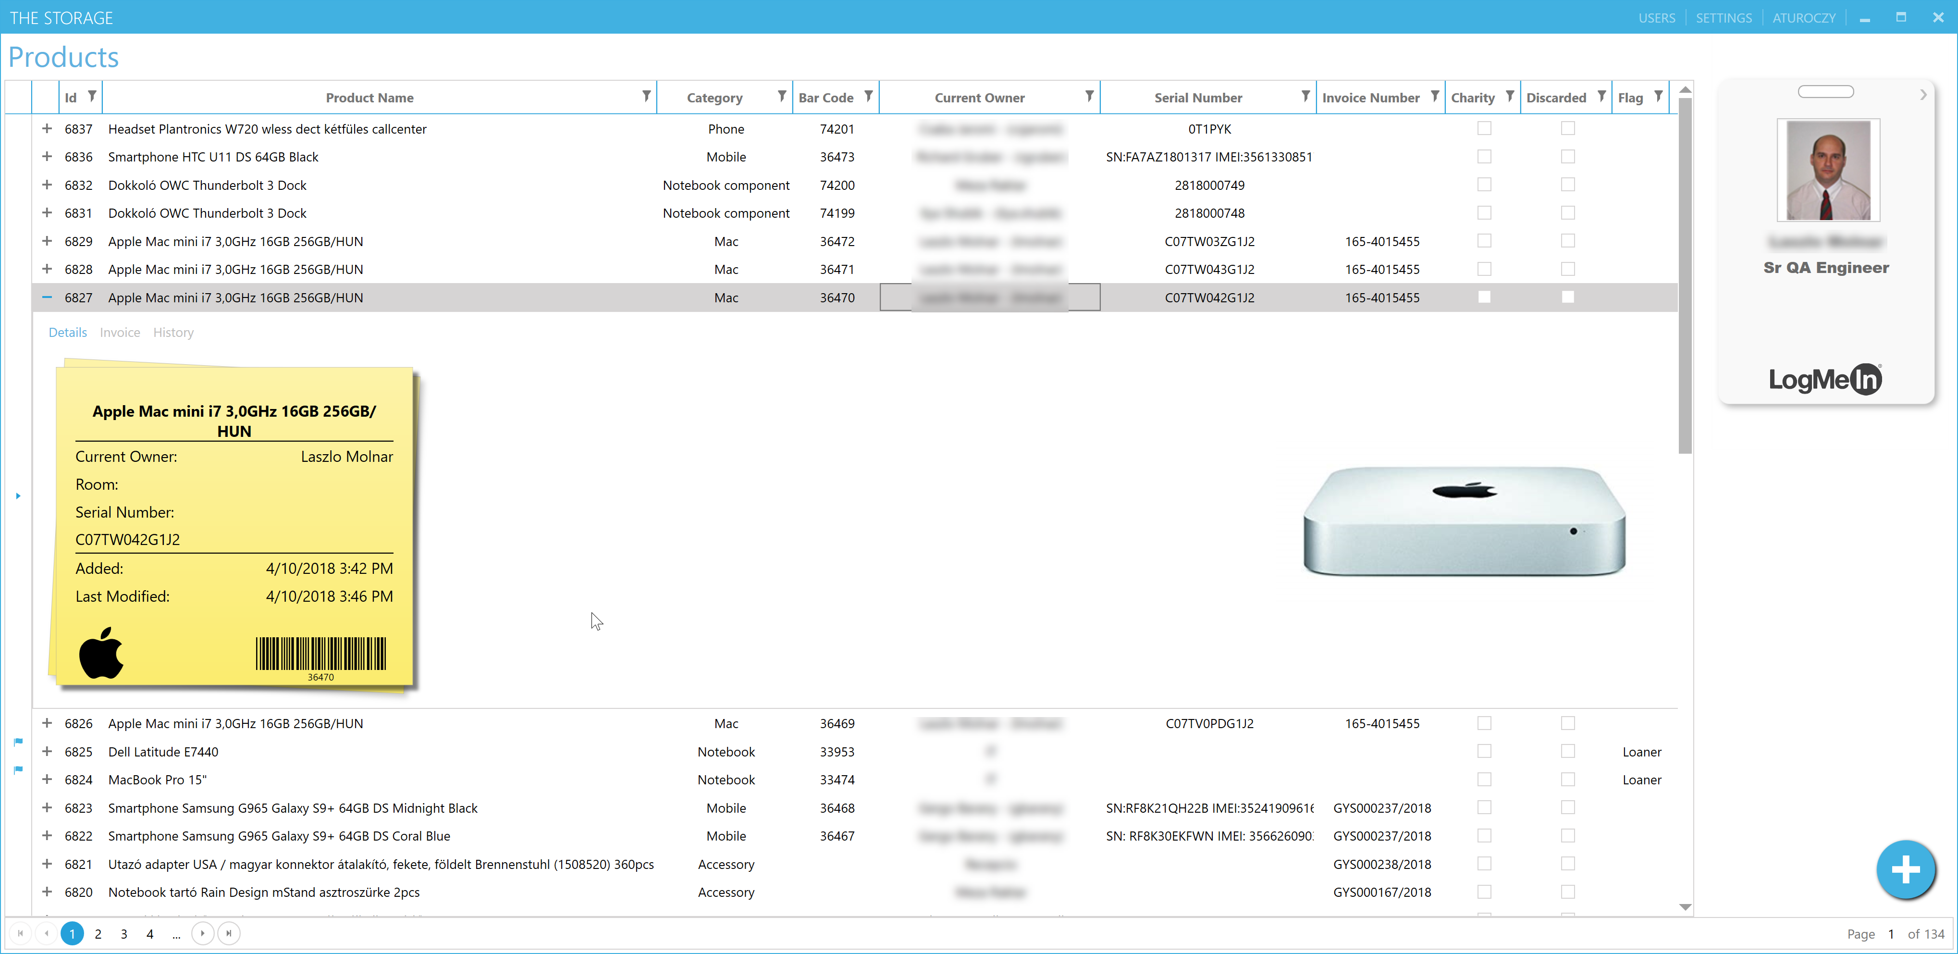Click the next page arrow button

[x=202, y=933]
